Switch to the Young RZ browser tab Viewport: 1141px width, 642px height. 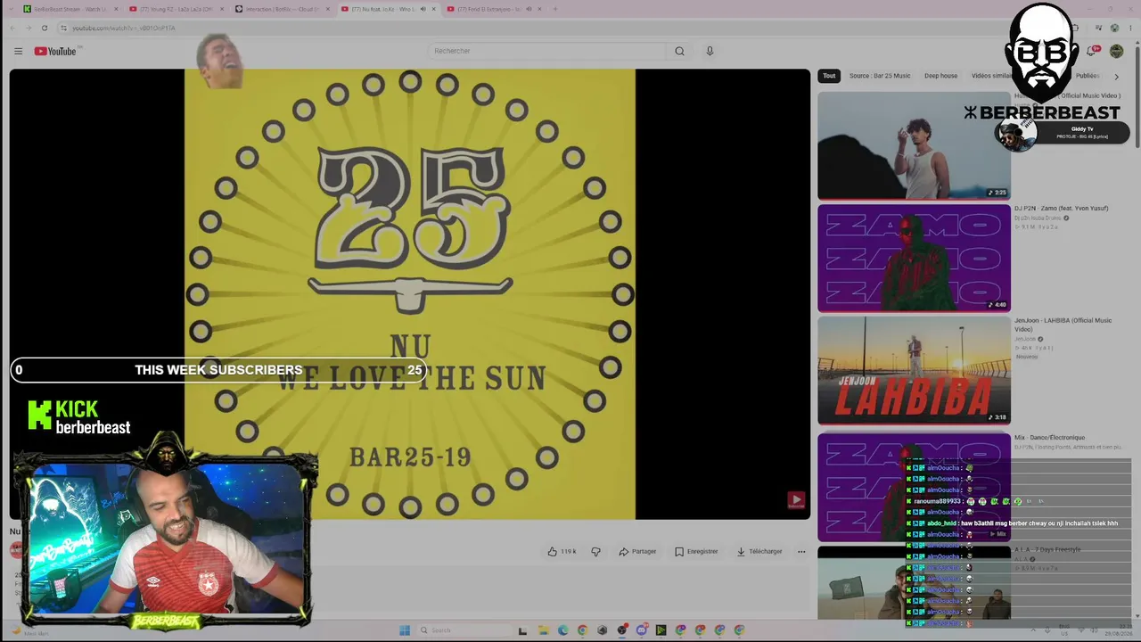pyautogui.click(x=175, y=9)
